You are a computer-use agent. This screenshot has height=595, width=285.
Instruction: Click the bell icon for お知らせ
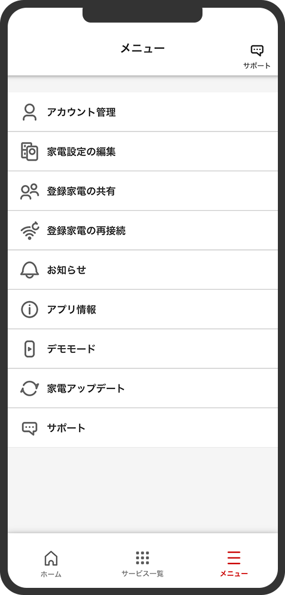(30, 270)
